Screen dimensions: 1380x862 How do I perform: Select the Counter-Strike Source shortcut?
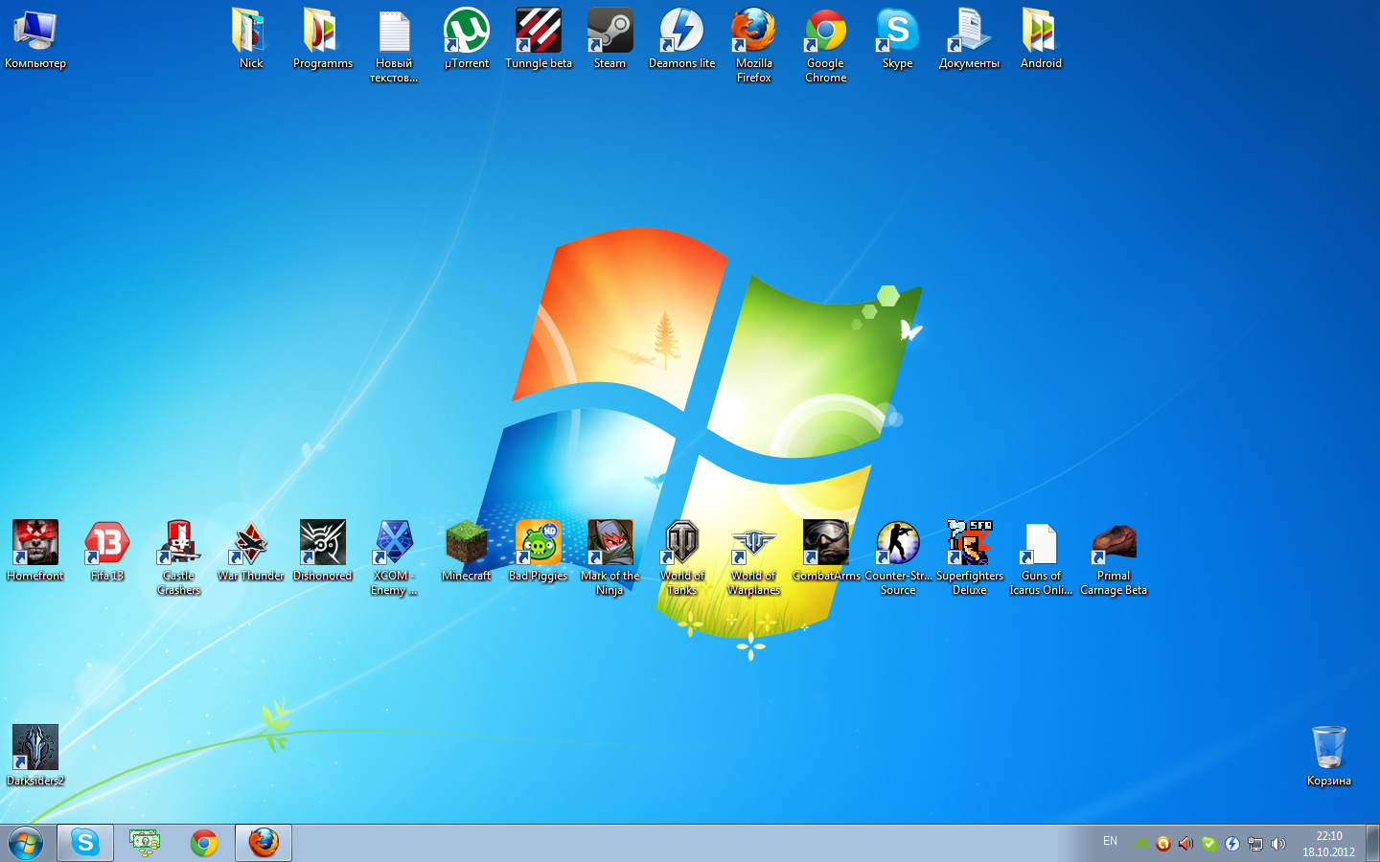[x=898, y=557]
